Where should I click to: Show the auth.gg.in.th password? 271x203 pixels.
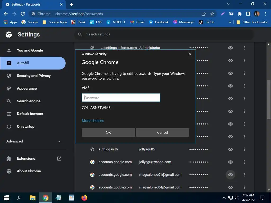pyautogui.click(x=231, y=149)
